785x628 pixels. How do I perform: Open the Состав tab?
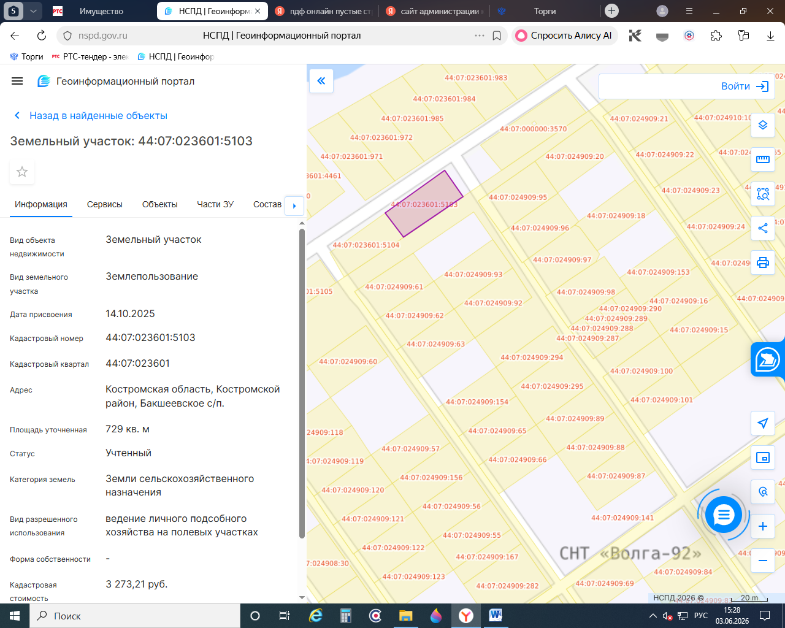[267, 204]
